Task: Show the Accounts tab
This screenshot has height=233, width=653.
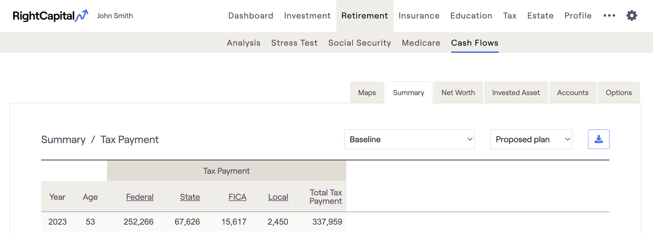Action: 572,93
